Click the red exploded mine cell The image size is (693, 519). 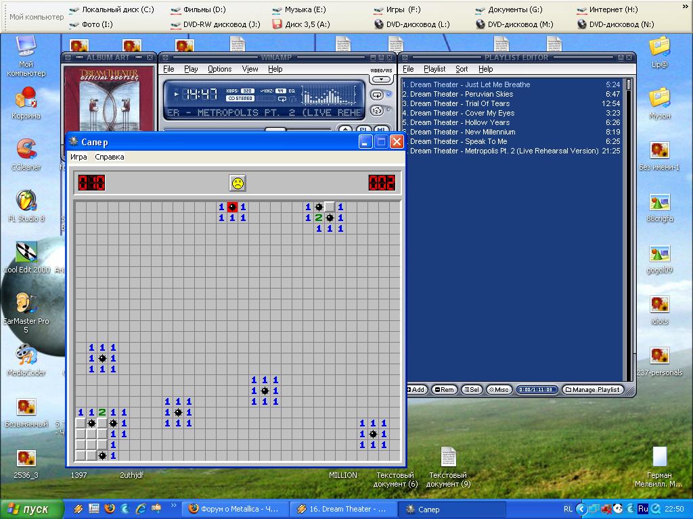pyautogui.click(x=232, y=207)
